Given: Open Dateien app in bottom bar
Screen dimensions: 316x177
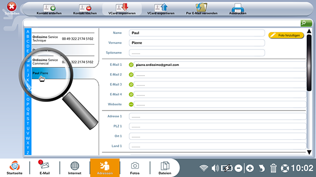Looking at the screenshot, I should pos(165,168).
